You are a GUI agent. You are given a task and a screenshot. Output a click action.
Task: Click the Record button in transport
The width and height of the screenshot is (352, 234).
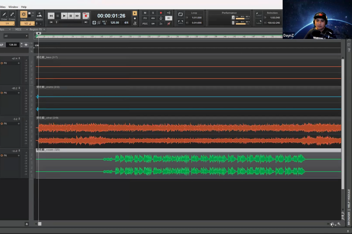point(86,16)
